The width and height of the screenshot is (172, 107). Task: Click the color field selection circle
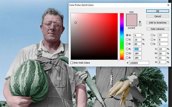76,23
